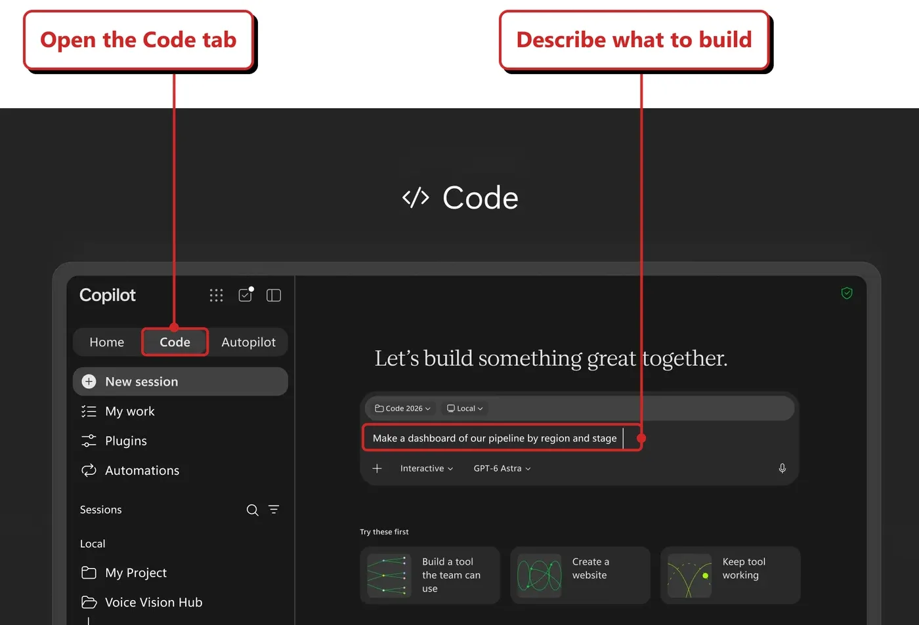The image size is (919, 625).
Task: Switch to the Code tab
Action: click(x=175, y=342)
